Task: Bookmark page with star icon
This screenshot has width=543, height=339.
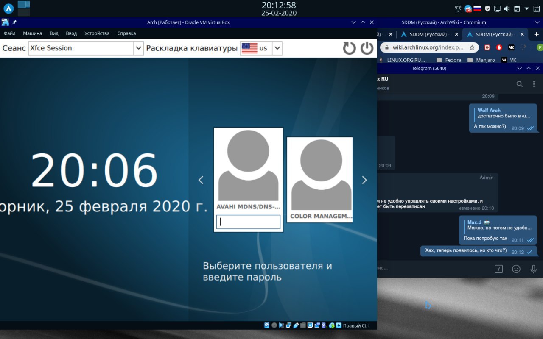Action: click(x=472, y=48)
